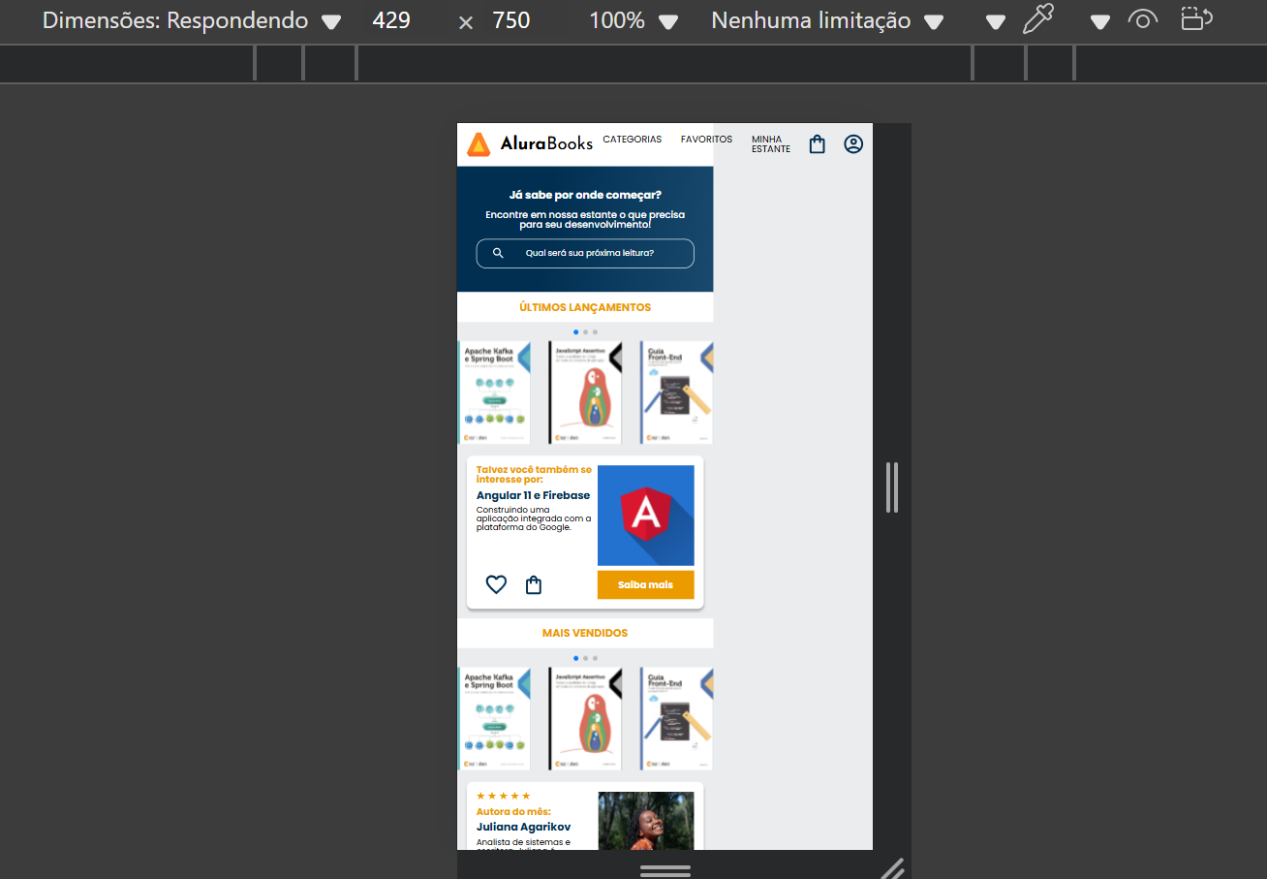The height and width of the screenshot is (879, 1267).
Task: Click the AluraBooks orange triangle logo
Action: coord(479,144)
